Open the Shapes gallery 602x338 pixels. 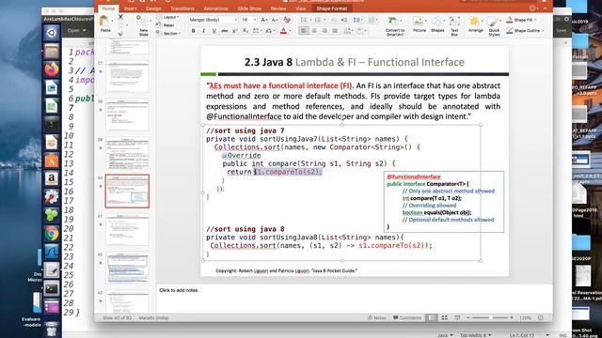click(x=437, y=24)
